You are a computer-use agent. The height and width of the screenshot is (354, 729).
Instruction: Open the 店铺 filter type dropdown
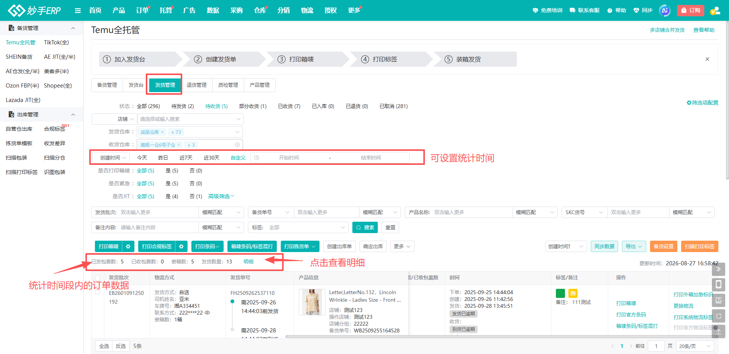tap(114, 119)
